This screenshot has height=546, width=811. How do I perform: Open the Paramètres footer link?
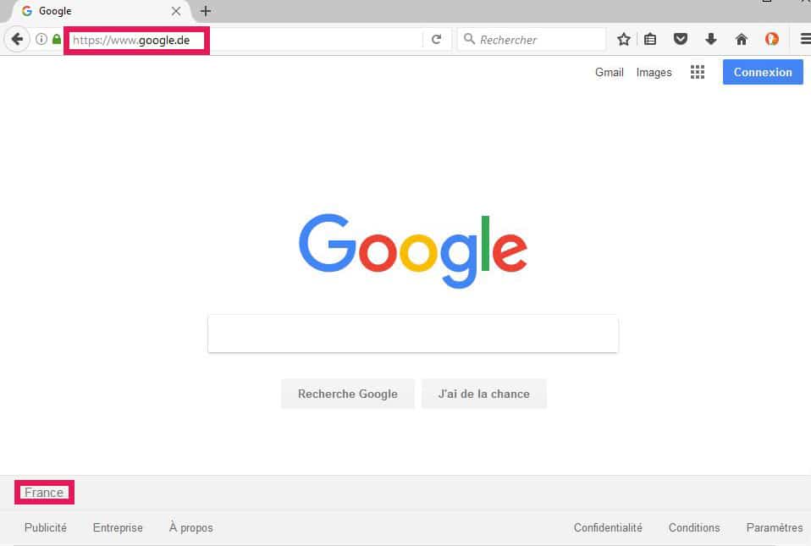pos(775,528)
